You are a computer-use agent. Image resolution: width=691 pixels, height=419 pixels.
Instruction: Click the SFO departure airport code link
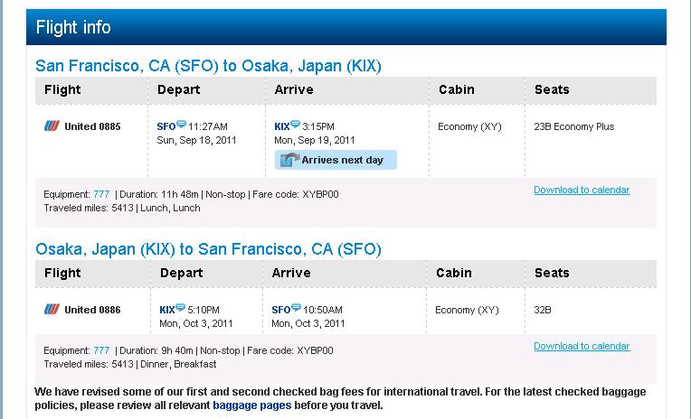click(166, 126)
